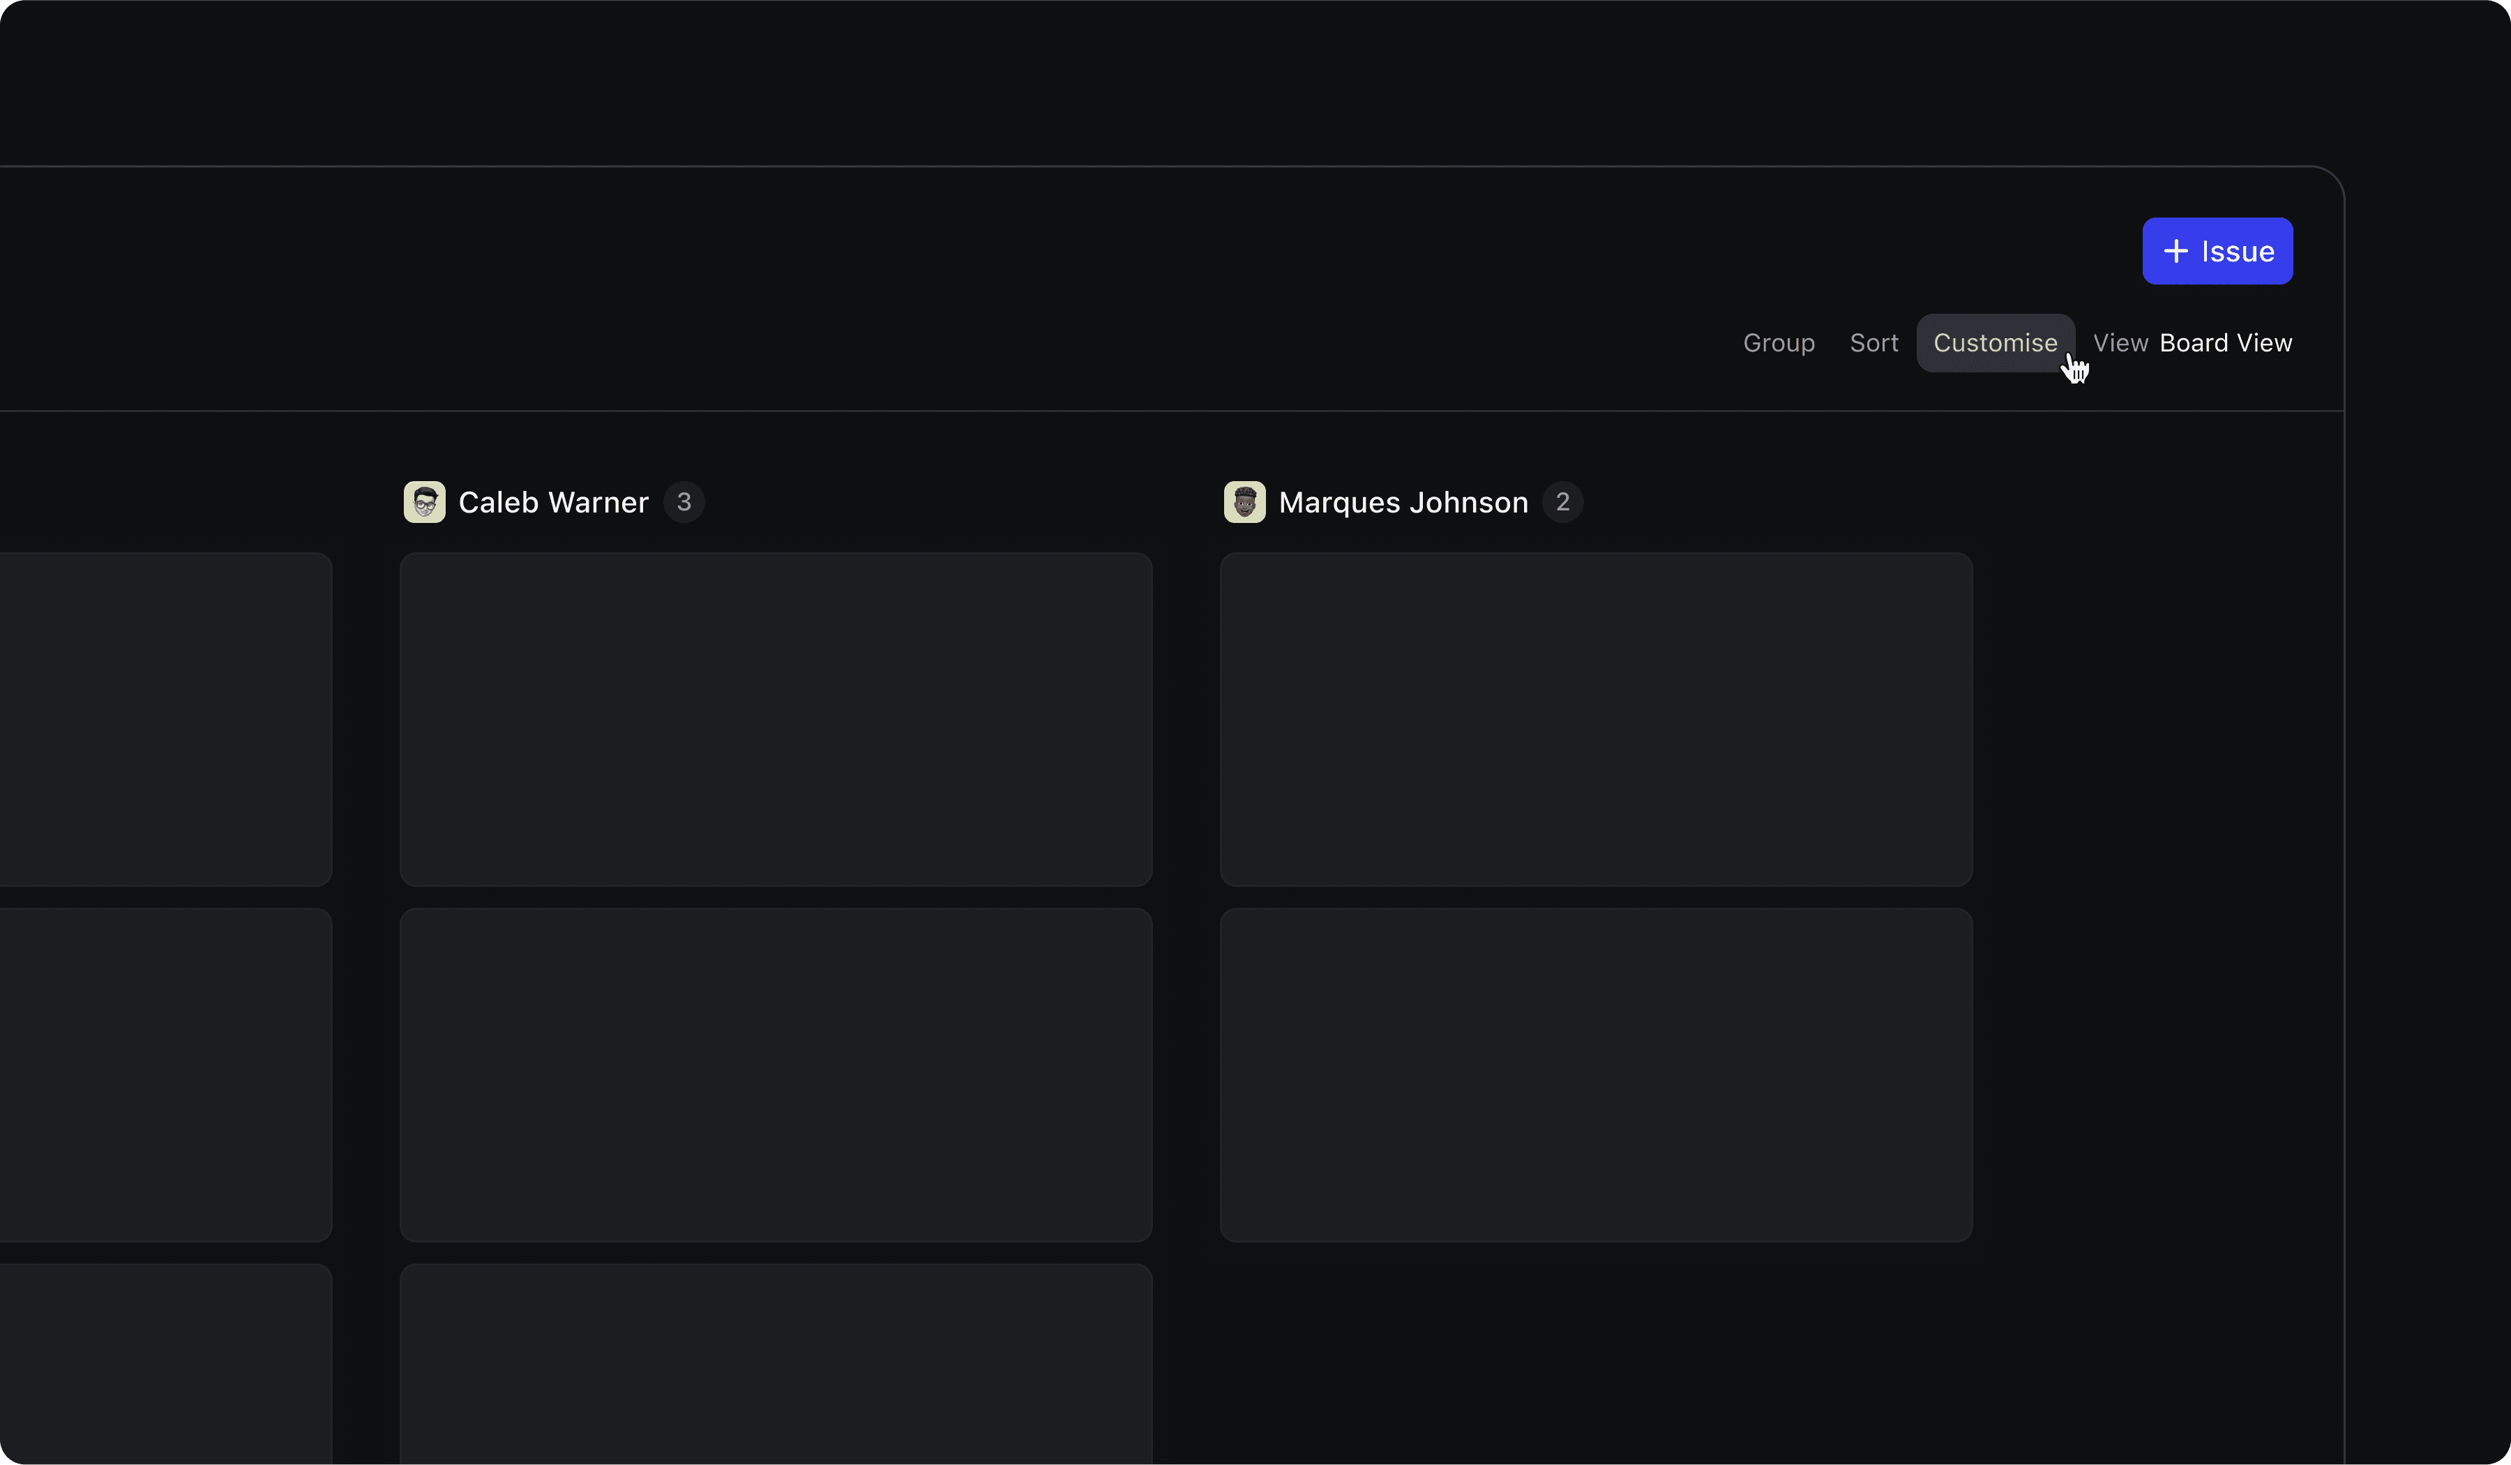Screen dimensions: 2511x1465
Task: Open the bottom card in leftmost column
Action: pos(165,1365)
